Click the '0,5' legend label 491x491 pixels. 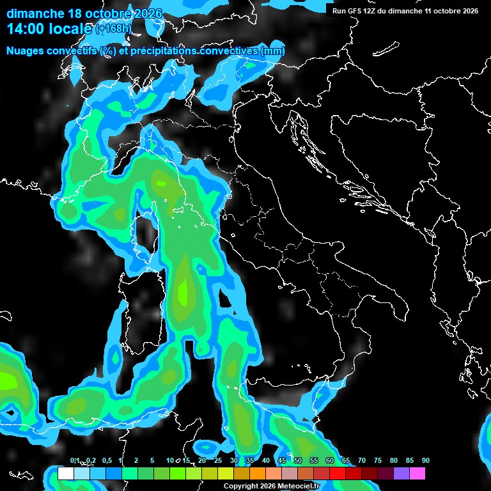(107, 460)
